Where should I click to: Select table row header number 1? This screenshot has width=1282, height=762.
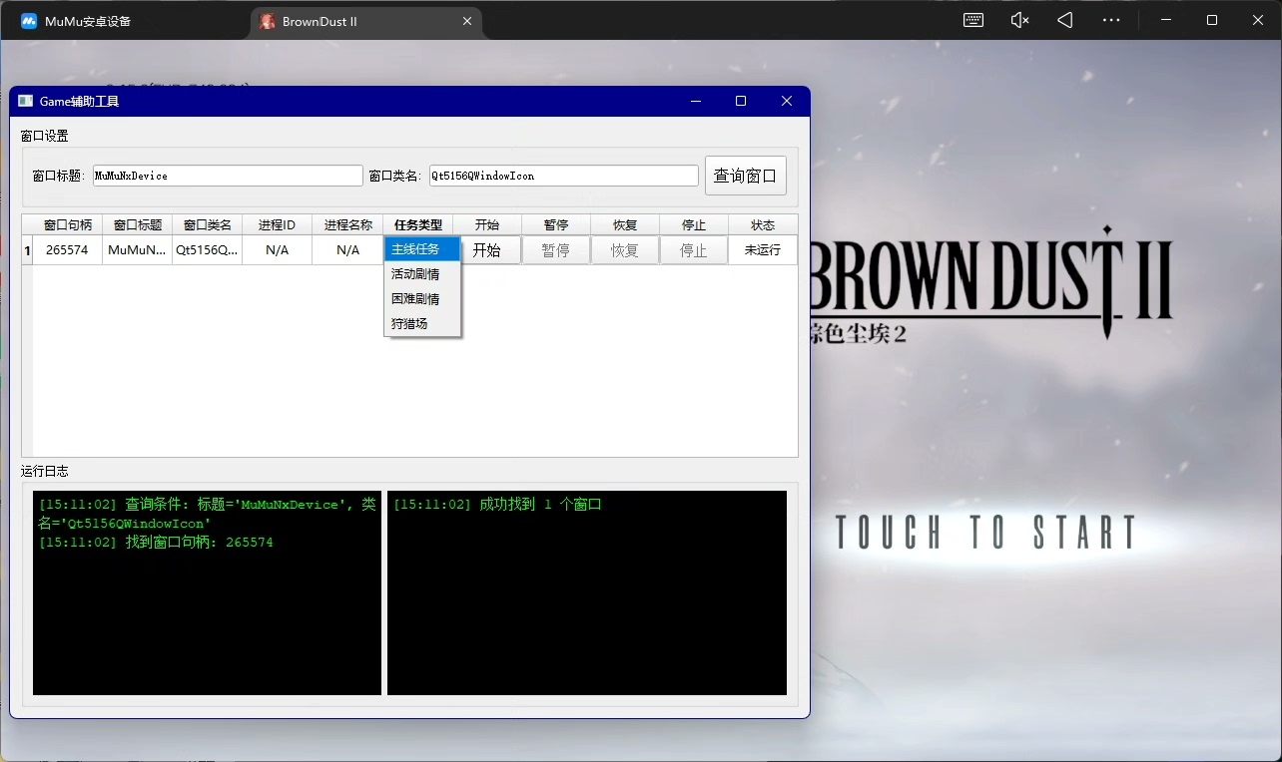pyautogui.click(x=27, y=250)
